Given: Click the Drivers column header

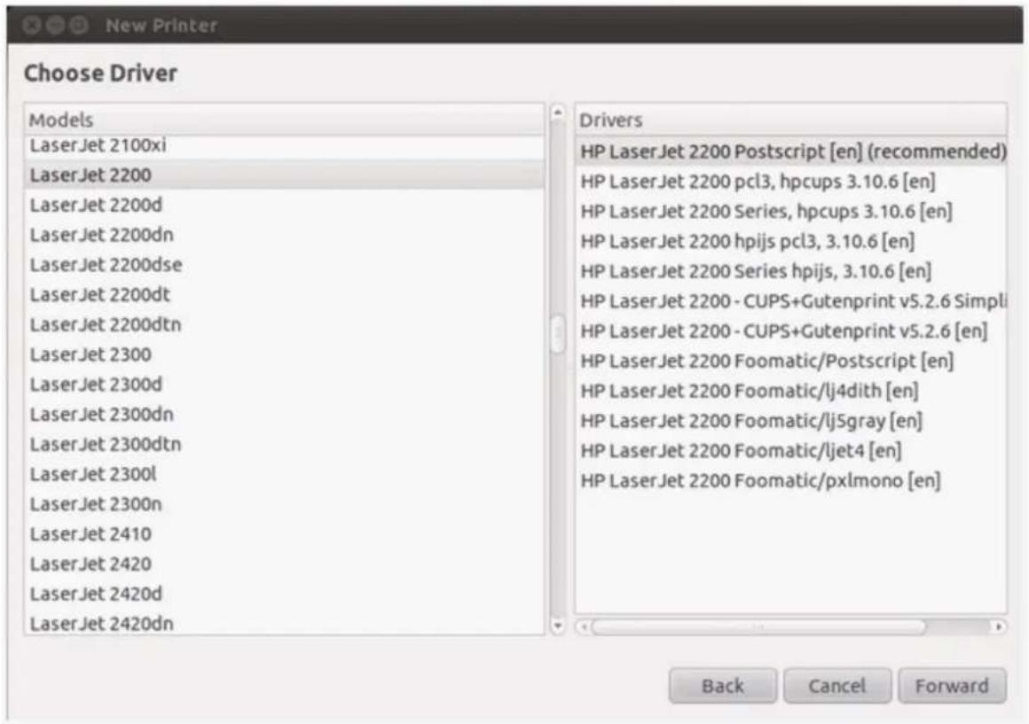Looking at the screenshot, I should tap(790, 120).
